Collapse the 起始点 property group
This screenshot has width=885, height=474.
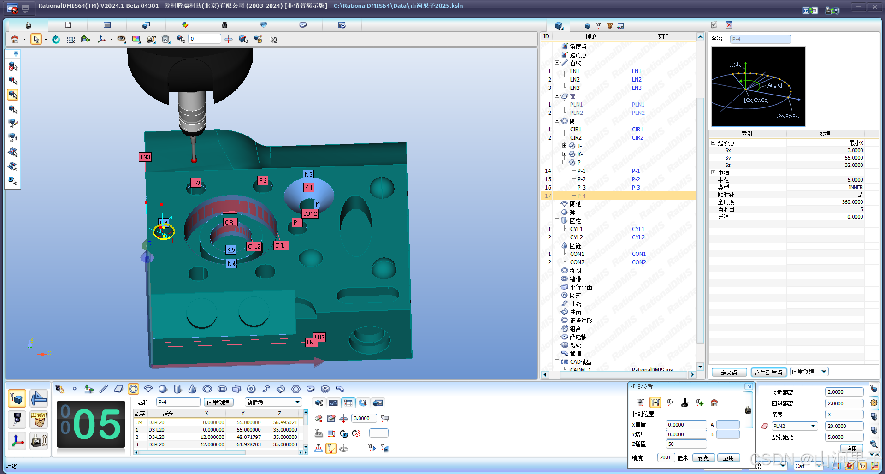(x=714, y=143)
